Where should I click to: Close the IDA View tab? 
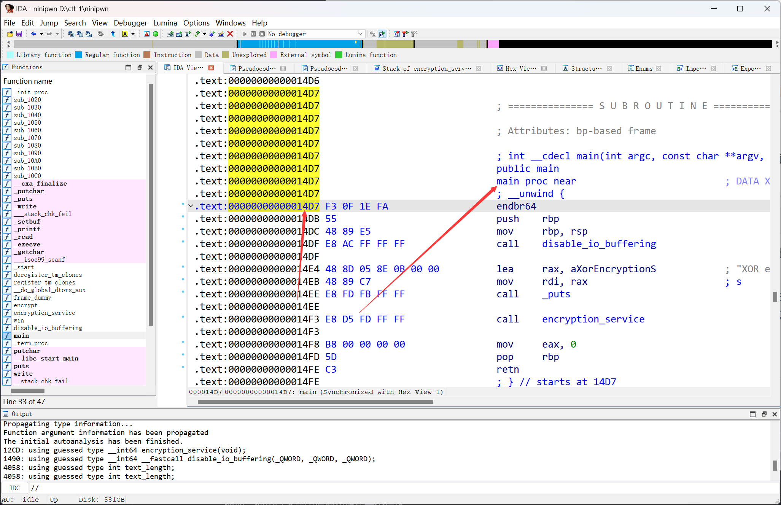tap(211, 68)
